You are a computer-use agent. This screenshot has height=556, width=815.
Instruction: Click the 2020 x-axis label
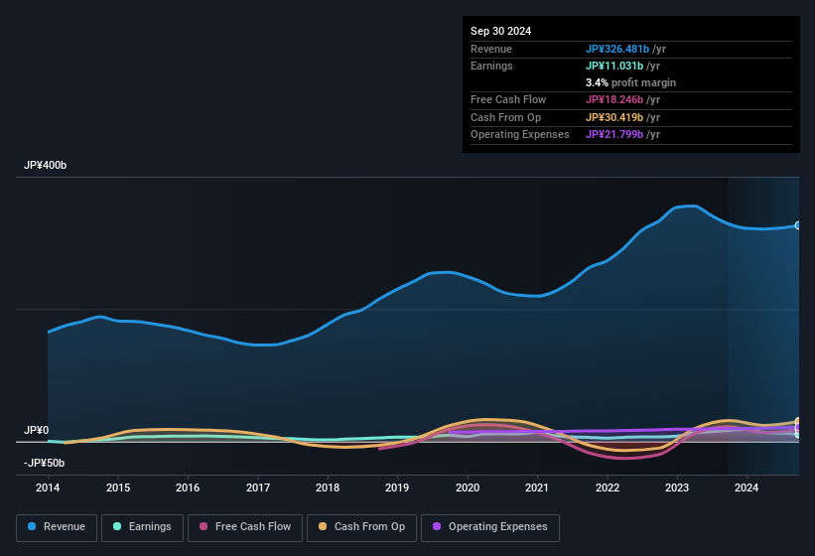(x=468, y=487)
